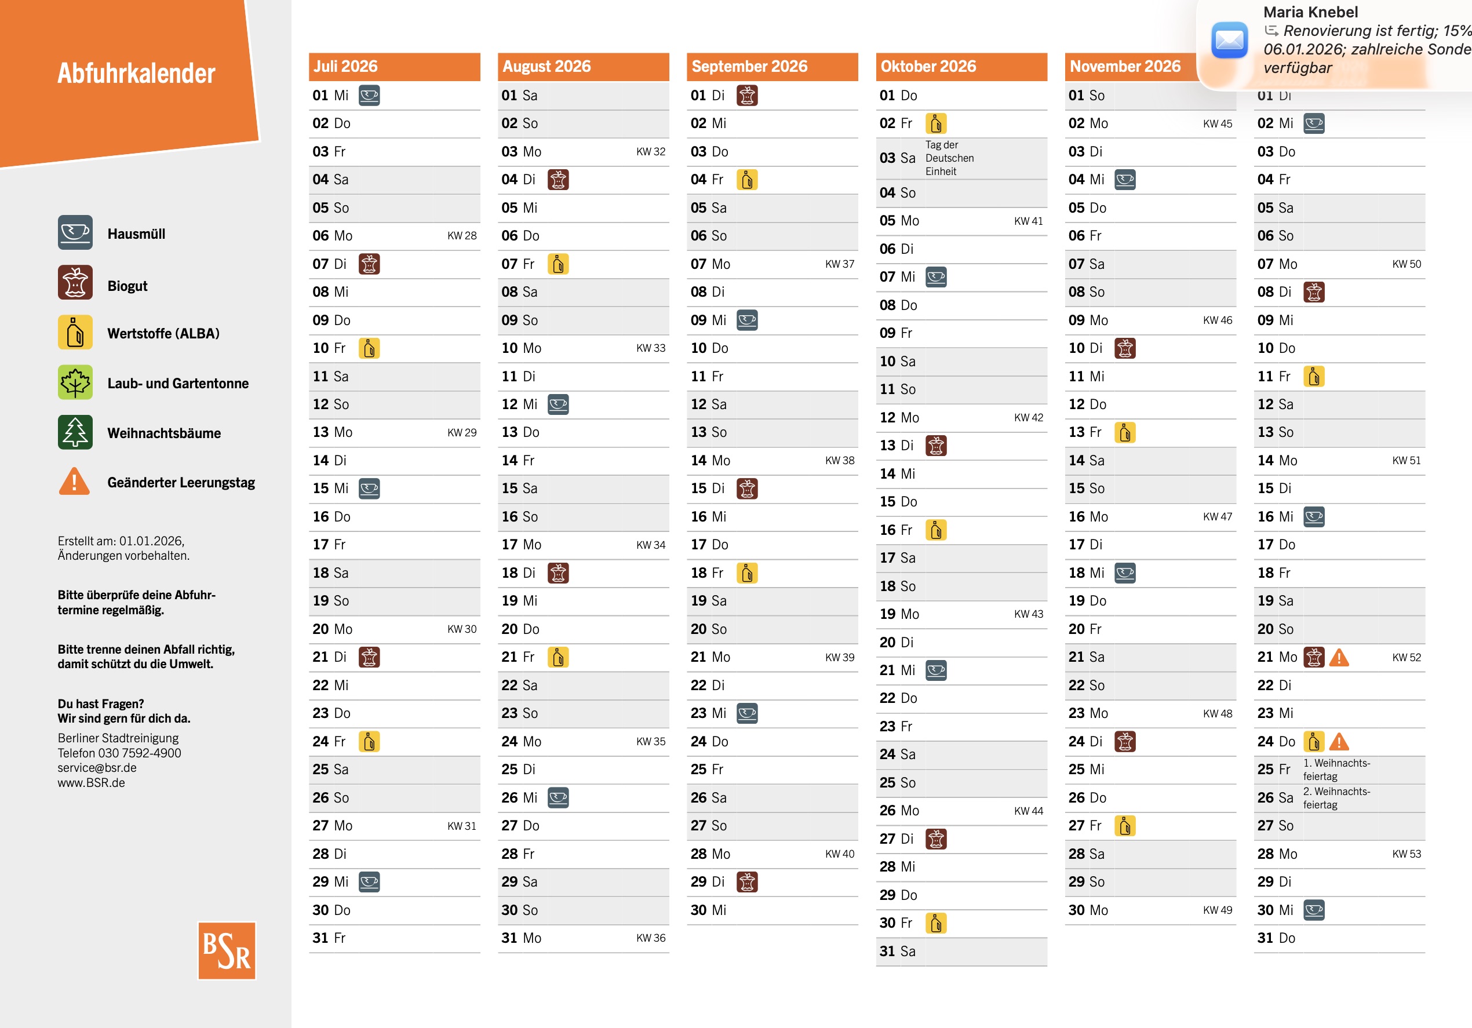
Task: Click Biogut icon on 01 Di in September 2026
Action: [747, 96]
